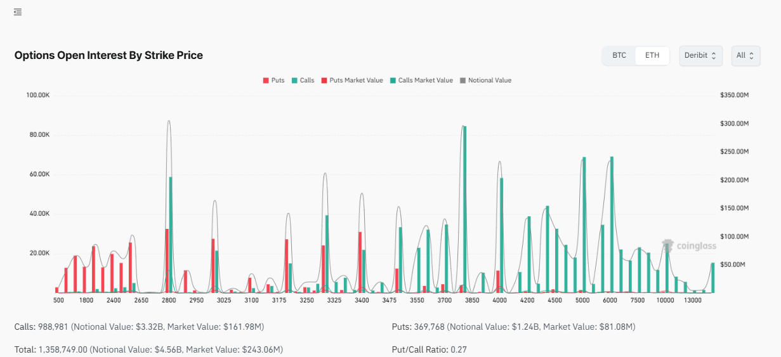Toggle Puts Market Value legend item
This screenshot has width=781, height=357.
tap(351, 81)
